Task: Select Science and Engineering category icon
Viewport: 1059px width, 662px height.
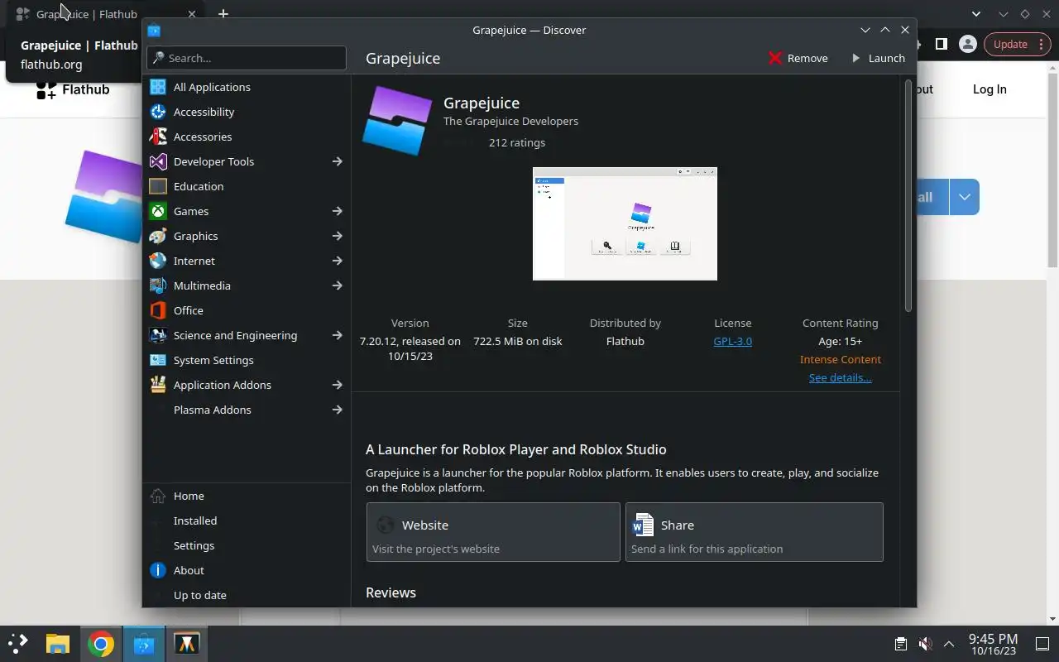Action: pyautogui.click(x=158, y=335)
